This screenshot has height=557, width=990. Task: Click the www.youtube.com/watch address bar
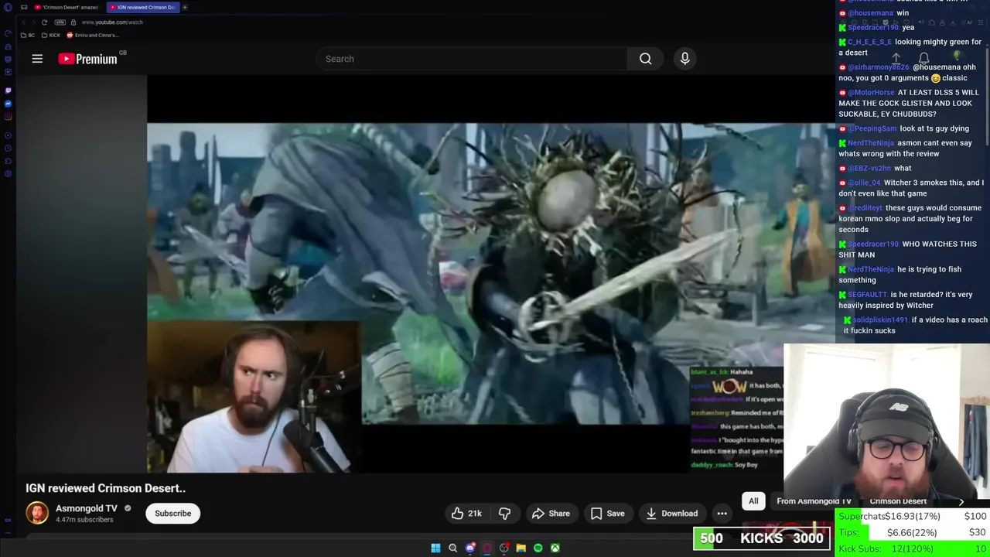coord(112,22)
